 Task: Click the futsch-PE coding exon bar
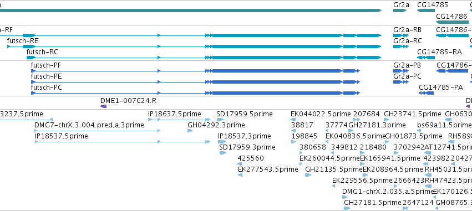tap(277, 82)
